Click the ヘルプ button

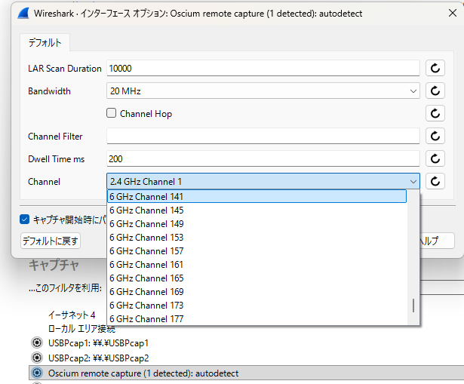pos(437,241)
